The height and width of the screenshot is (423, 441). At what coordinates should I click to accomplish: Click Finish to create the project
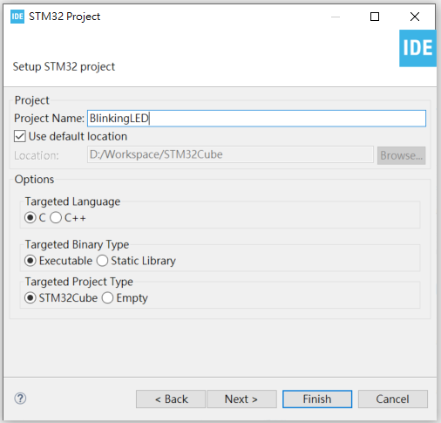[317, 399]
